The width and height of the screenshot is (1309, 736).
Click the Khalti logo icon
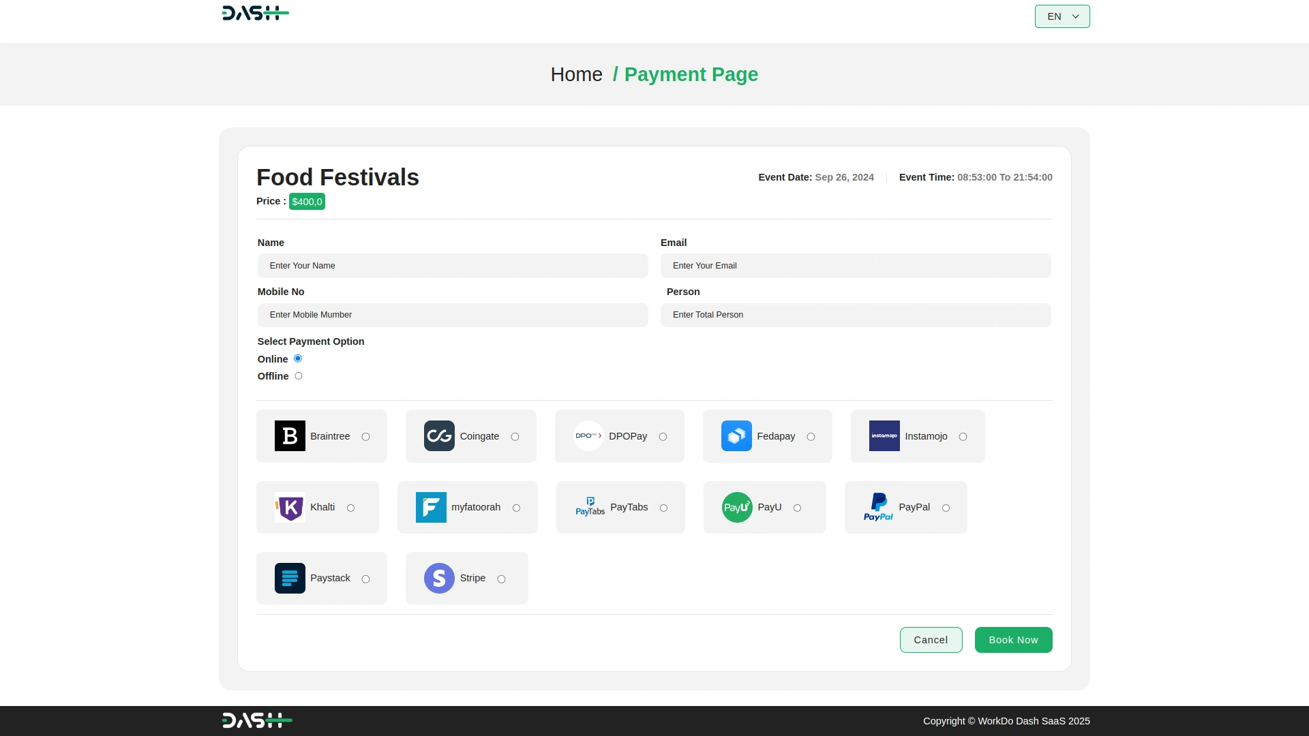[290, 508]
